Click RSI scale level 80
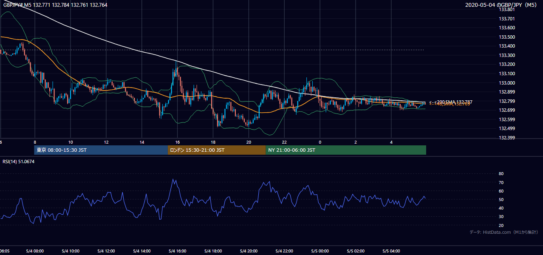Screen dimensions: 543x255 click(x=501, y=174)
